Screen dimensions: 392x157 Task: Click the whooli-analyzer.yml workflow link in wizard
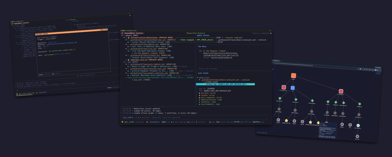[x=62, y=43]
